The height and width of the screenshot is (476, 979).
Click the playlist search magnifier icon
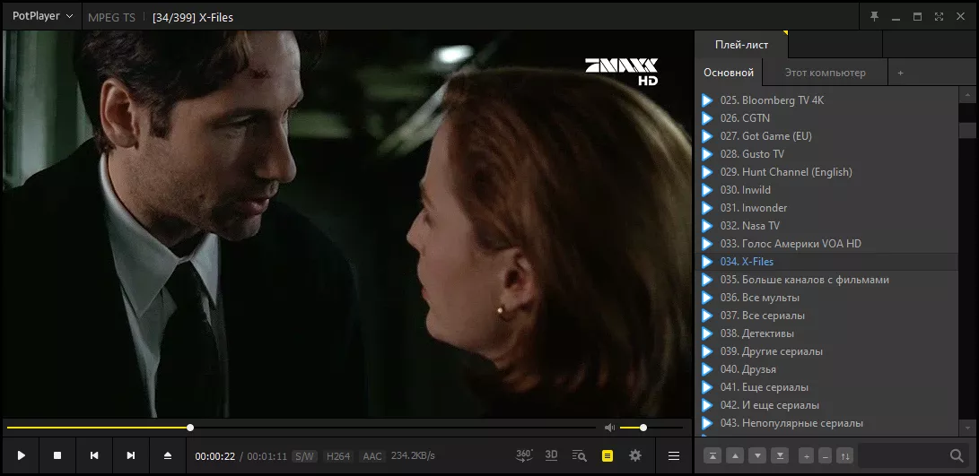(957, 456)
